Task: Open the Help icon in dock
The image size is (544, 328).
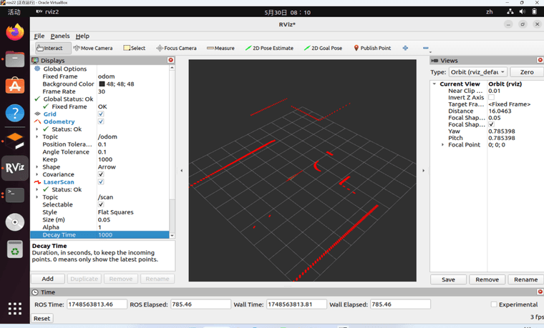Action: pos(15,113)
